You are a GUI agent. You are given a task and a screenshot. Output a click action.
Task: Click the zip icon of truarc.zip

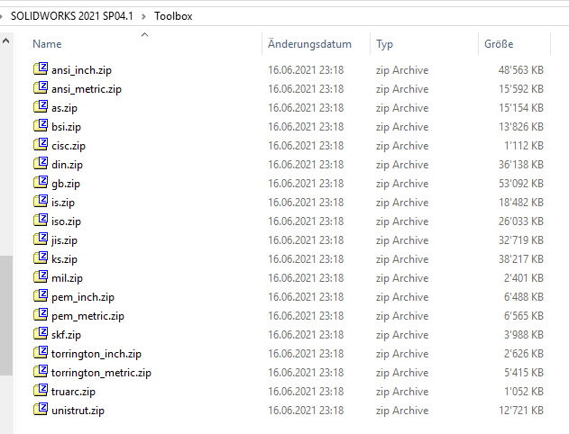tap(41, 390)
